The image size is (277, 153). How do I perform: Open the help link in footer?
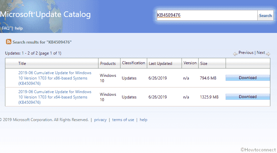[x=144, y=120]
